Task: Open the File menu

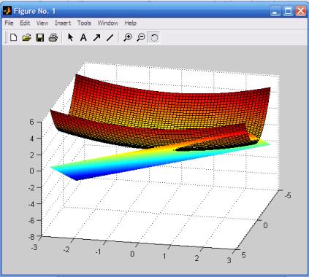Action: 9,23
